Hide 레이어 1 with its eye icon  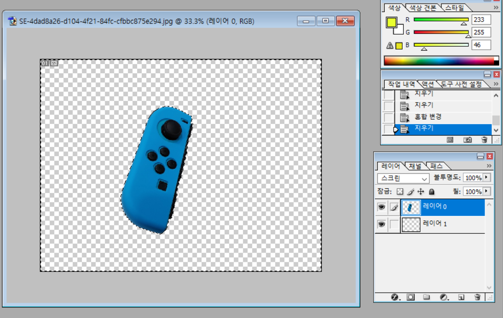382,224
